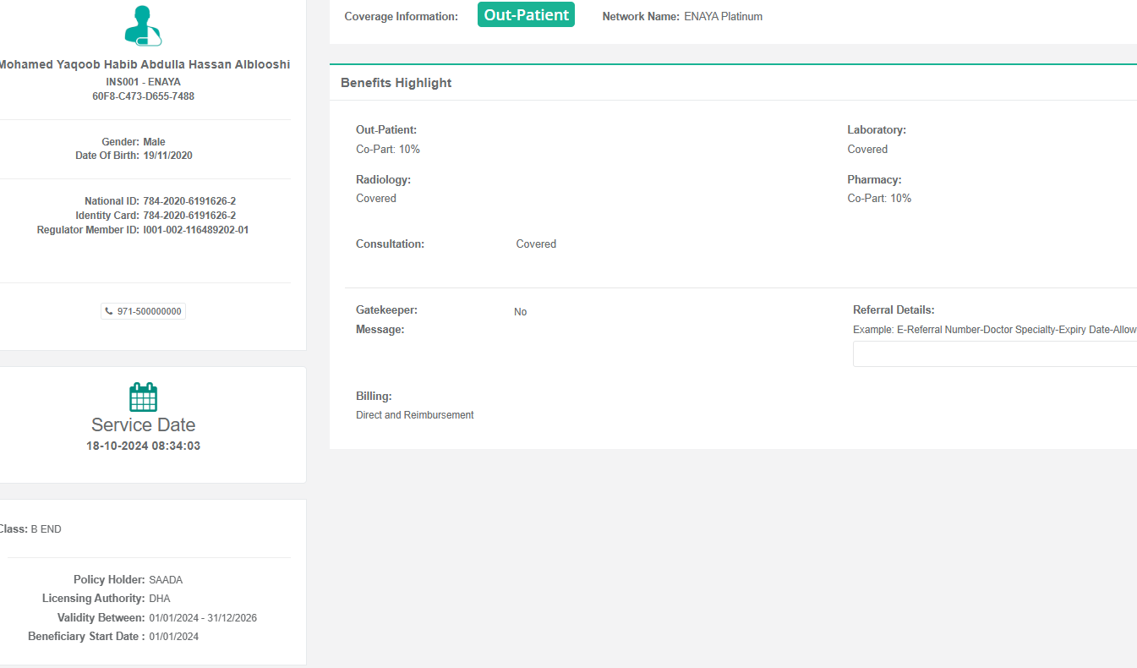Screen dimensions: 1137x668
Task: Click the 971-500000000 phone number
Action: 149,311
